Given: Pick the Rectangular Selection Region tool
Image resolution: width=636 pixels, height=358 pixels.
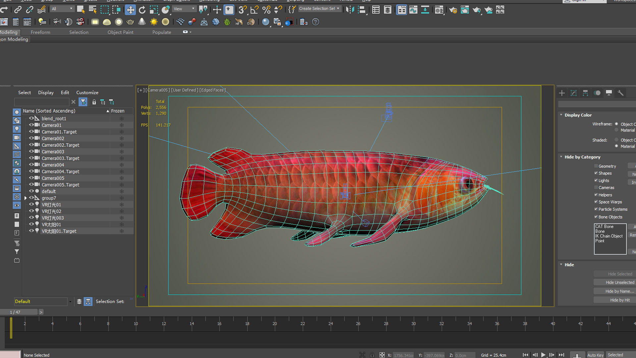Looking at the screenshot, I should point(104,10).
